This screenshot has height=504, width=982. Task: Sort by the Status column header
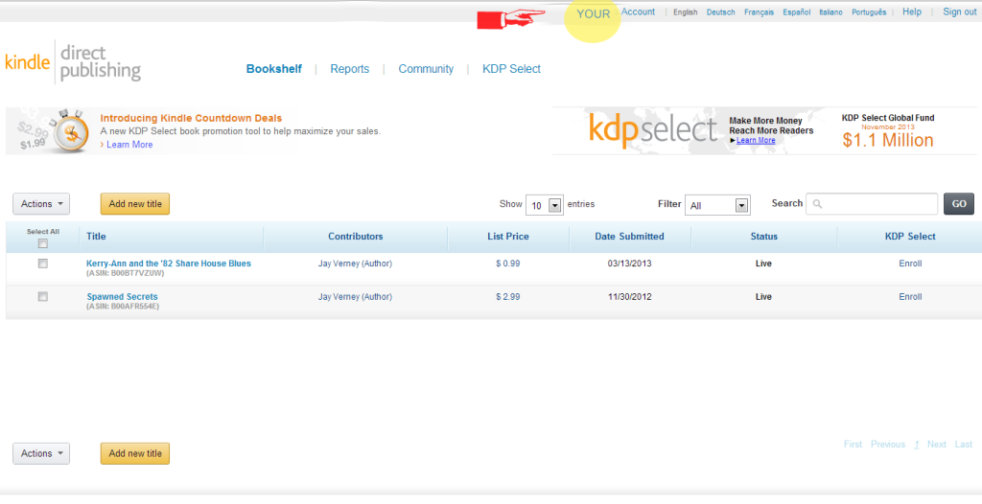pos(764,237)
